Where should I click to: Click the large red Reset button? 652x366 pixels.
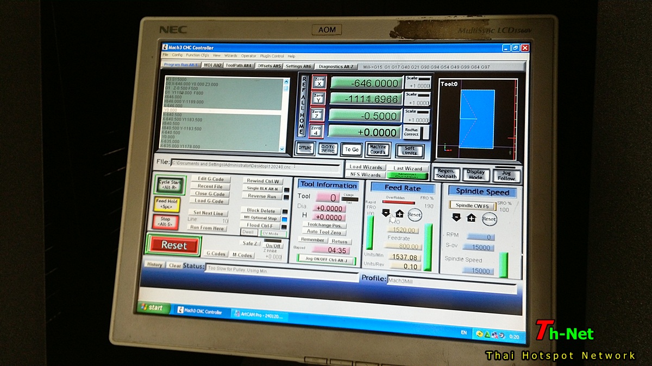pyautogui.click(x=173, y=246)
